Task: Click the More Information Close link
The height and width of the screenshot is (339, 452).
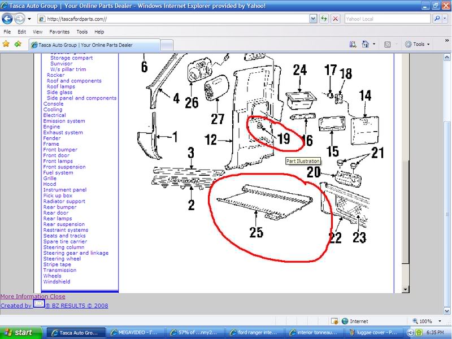Action: pyautogui.click(x=33, y=296)
